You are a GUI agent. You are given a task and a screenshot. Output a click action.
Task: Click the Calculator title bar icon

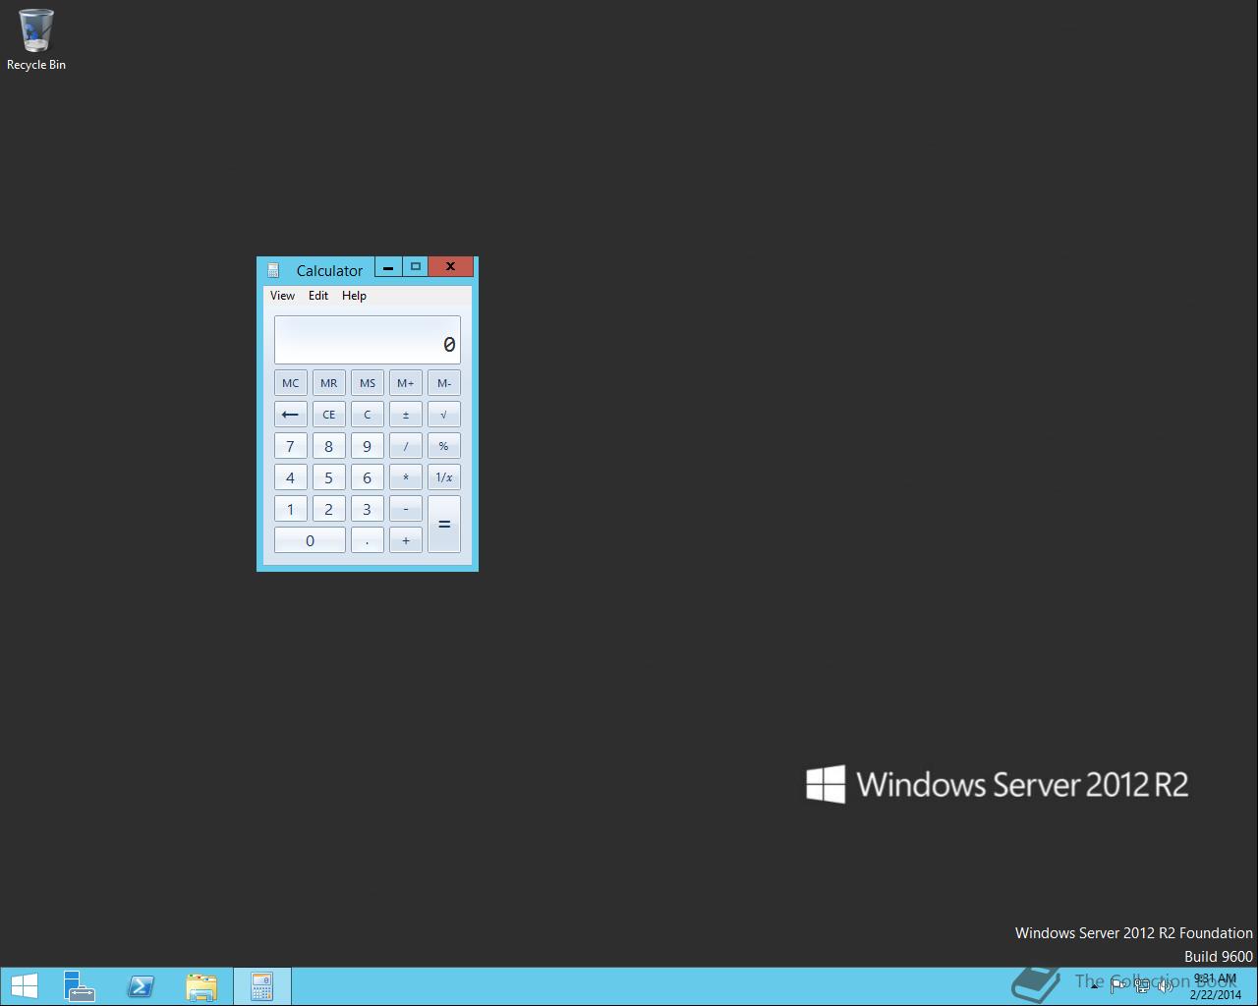(273, 270)
